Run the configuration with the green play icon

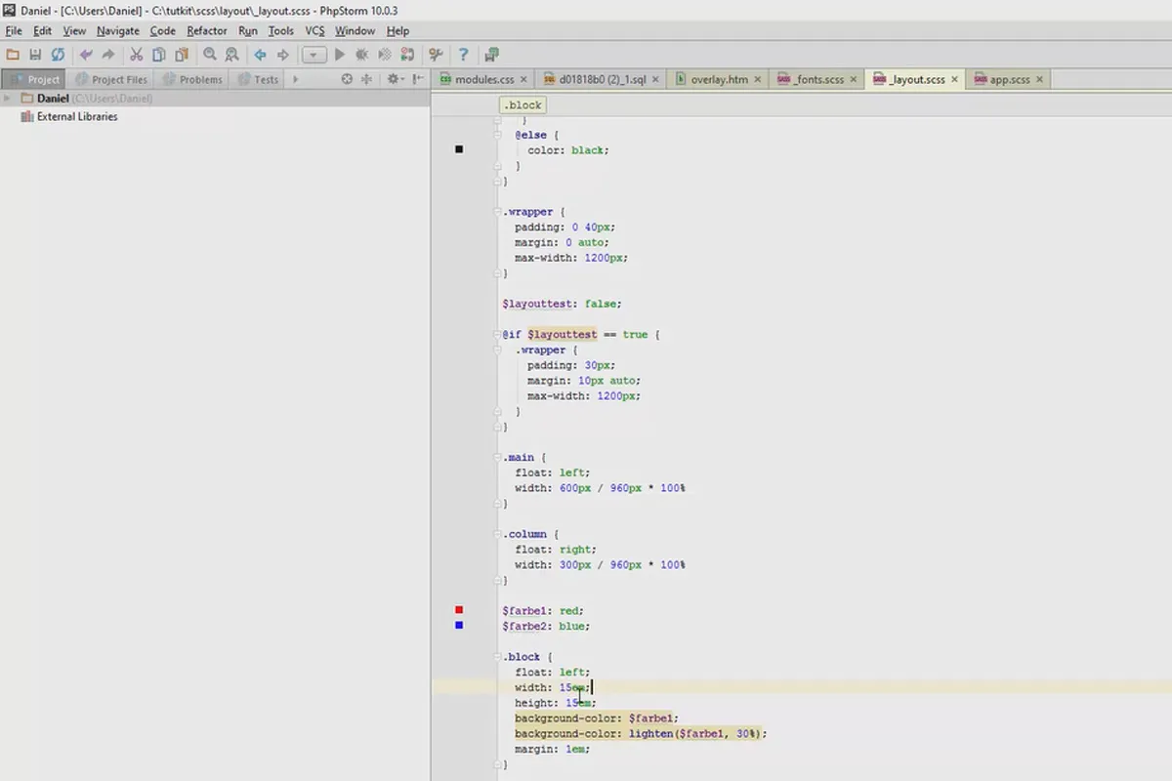click(x=340, y=56)
